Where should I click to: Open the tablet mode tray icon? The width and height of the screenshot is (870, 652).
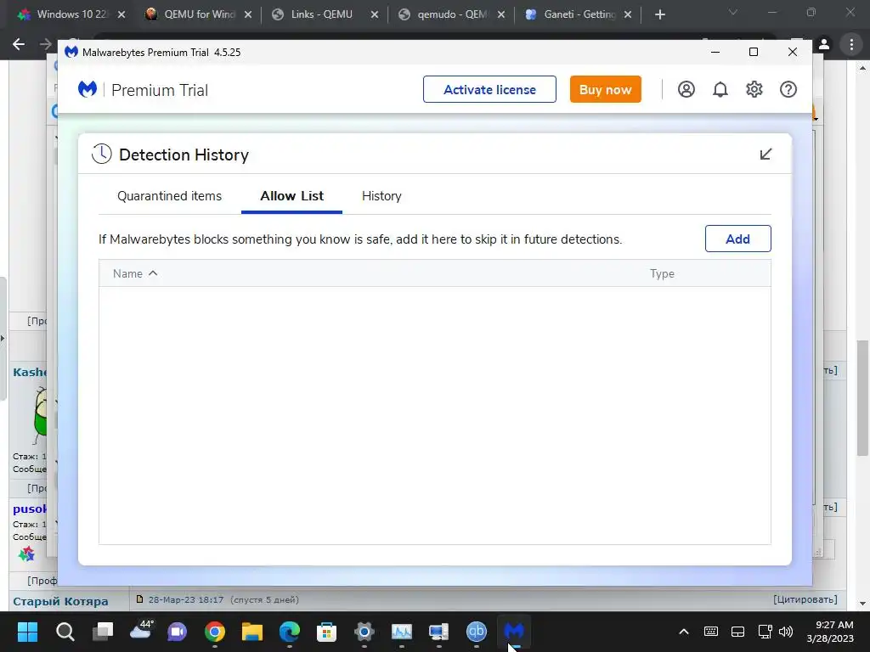(x=738, y=632)
